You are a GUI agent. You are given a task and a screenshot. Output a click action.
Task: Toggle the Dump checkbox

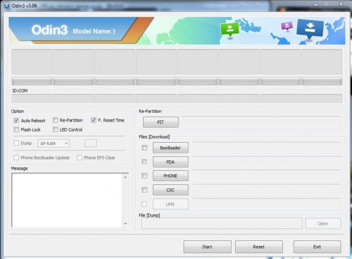coord(16,143)
